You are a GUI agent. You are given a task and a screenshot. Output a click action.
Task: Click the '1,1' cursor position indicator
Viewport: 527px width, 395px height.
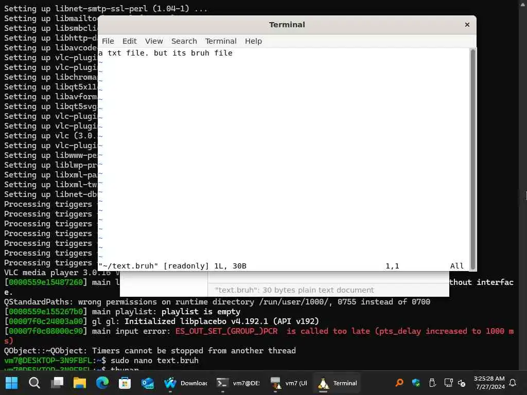(392, 266)
